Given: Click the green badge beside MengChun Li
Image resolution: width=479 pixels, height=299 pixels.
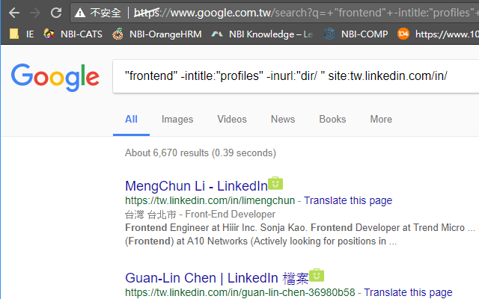Looking at the screenshot, I should (275, 183).
